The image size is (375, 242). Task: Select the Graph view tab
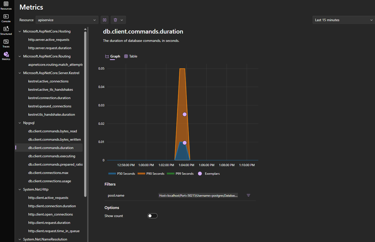point(112,56)
